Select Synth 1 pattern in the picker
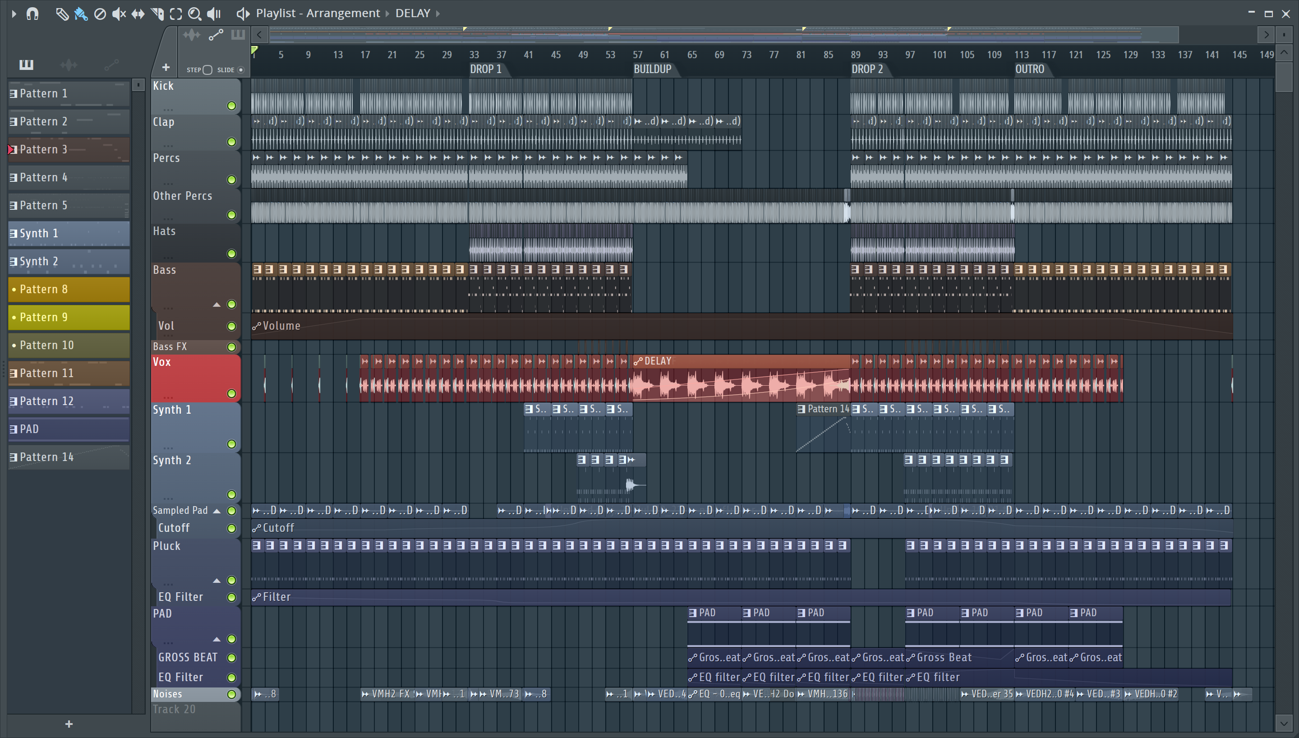Screen dimensions: 1299x738 69,234
